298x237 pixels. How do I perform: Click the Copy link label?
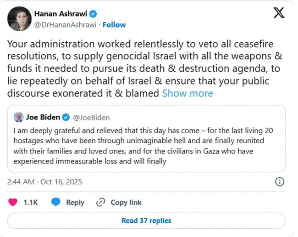pyautogui.click(x=125, y=202)
